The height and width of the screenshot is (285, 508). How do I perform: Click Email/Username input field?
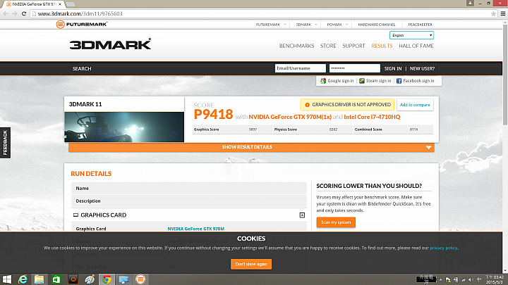click(x=301, y=68)
